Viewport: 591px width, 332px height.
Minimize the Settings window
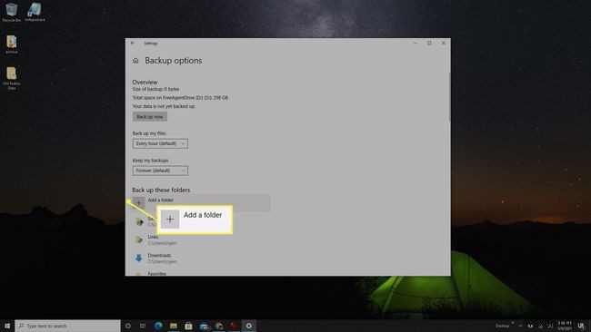(x=416, y=44)
